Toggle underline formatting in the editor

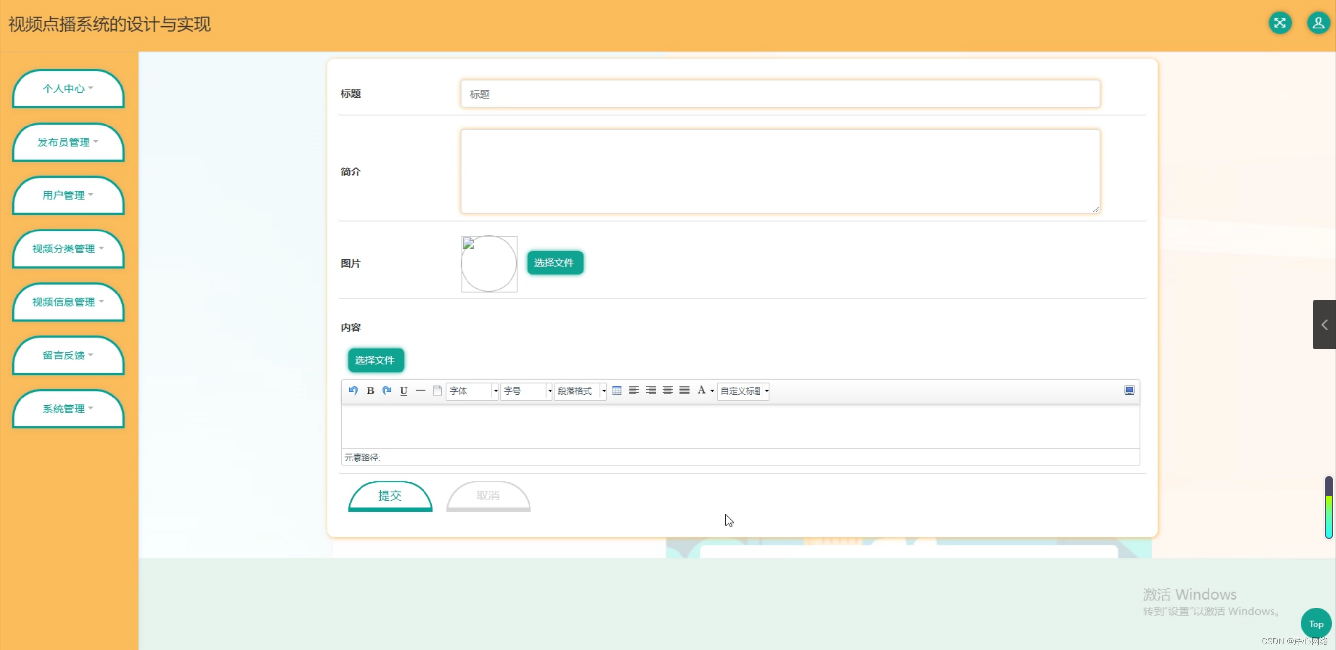click(x=403, y=390)
